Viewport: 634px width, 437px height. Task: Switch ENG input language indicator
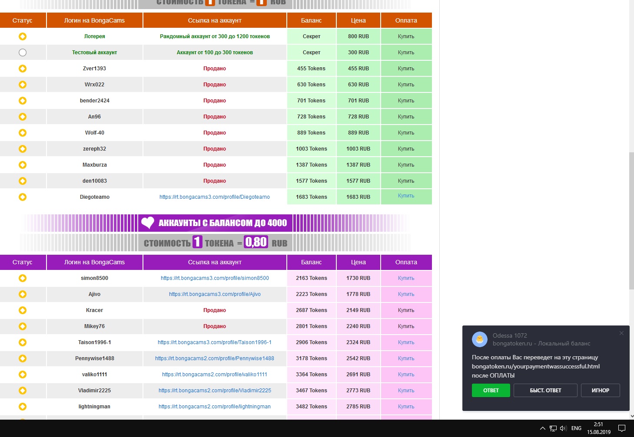pyautogui.click(x=576, y=428)
